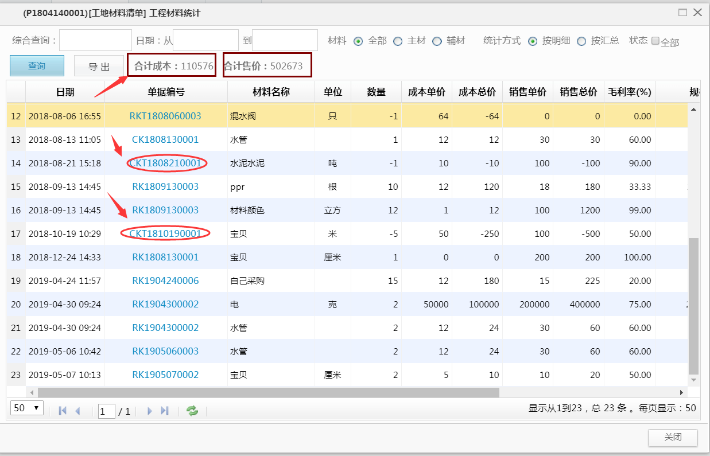
Task: Sort by the 毛利率(%) column header
Action: [630, 92]
